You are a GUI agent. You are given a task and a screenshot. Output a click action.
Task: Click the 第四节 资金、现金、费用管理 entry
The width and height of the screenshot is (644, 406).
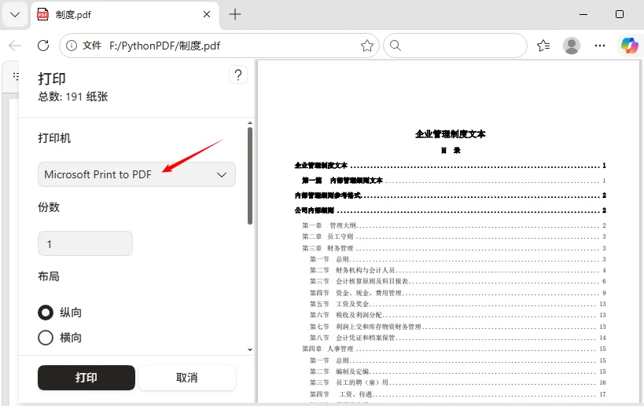(458, 293)
